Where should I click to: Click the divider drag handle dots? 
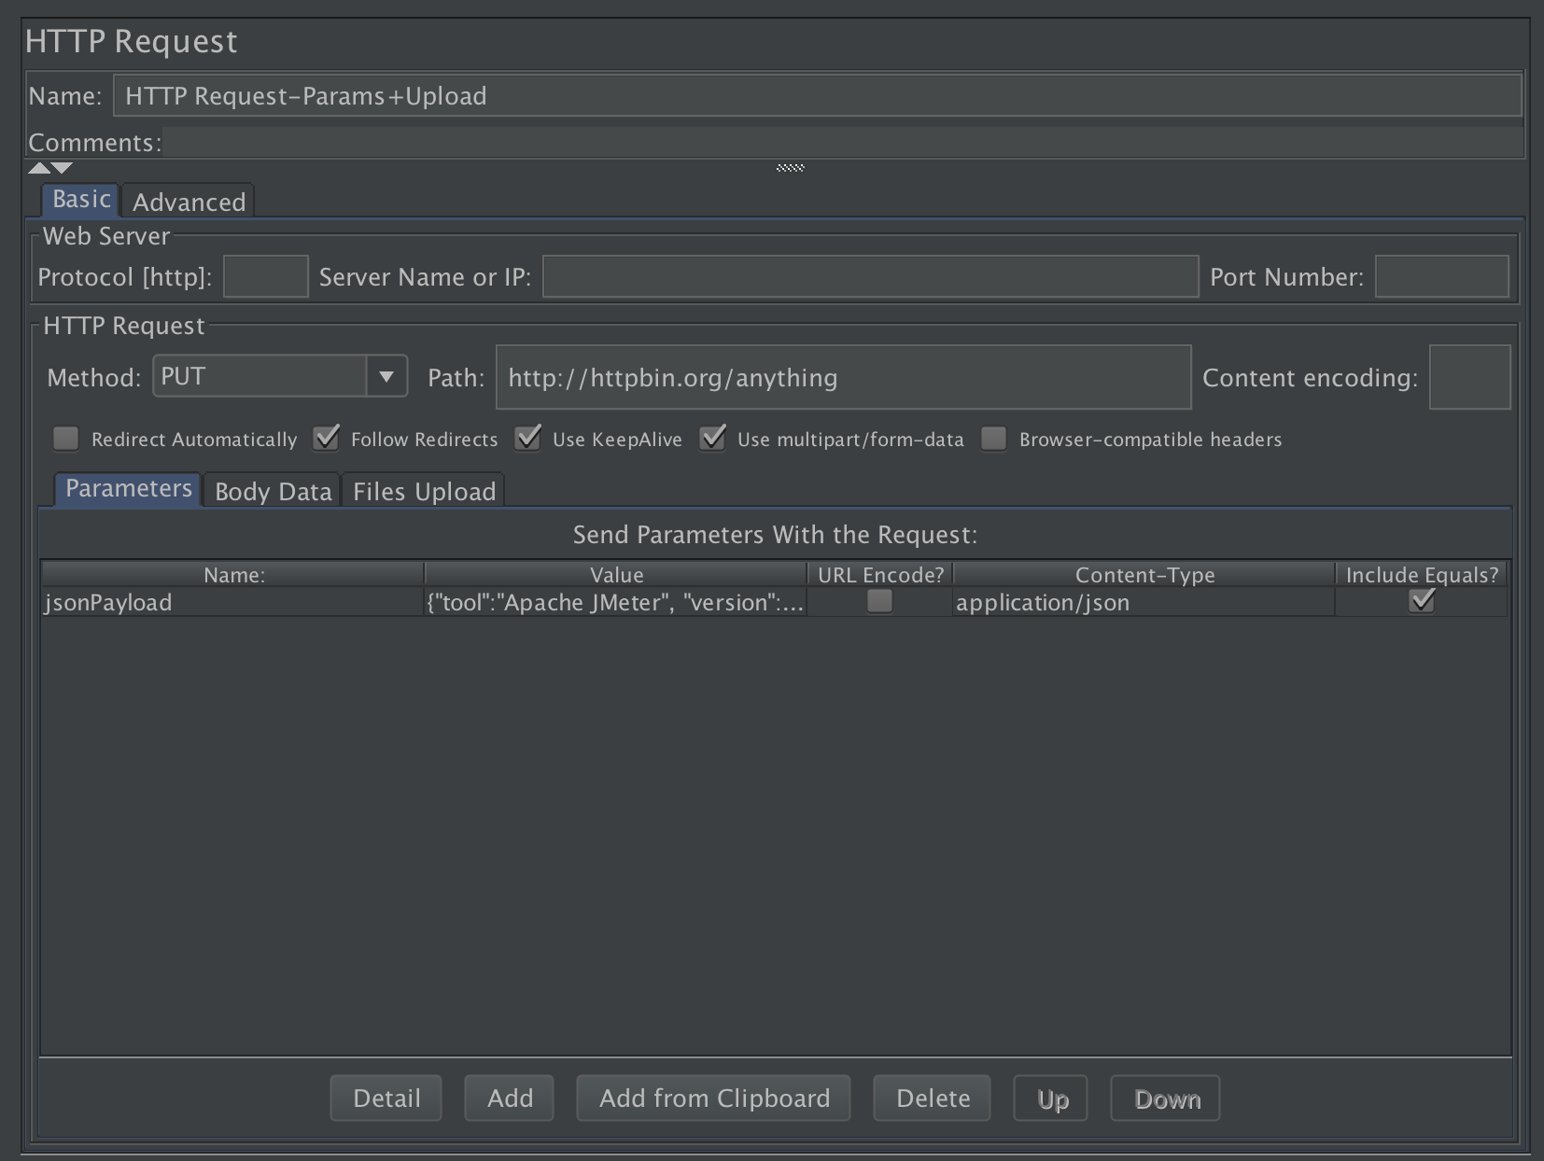pyautogui.click(x=790, y=168)
